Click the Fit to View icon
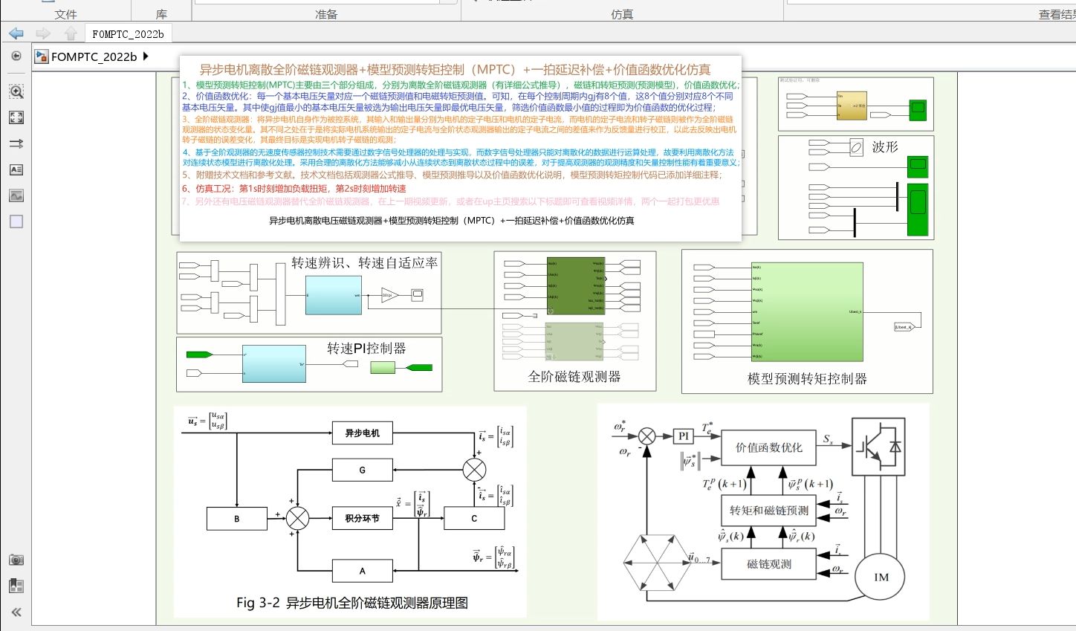1076x631 pixels. (x=16, y=117)
